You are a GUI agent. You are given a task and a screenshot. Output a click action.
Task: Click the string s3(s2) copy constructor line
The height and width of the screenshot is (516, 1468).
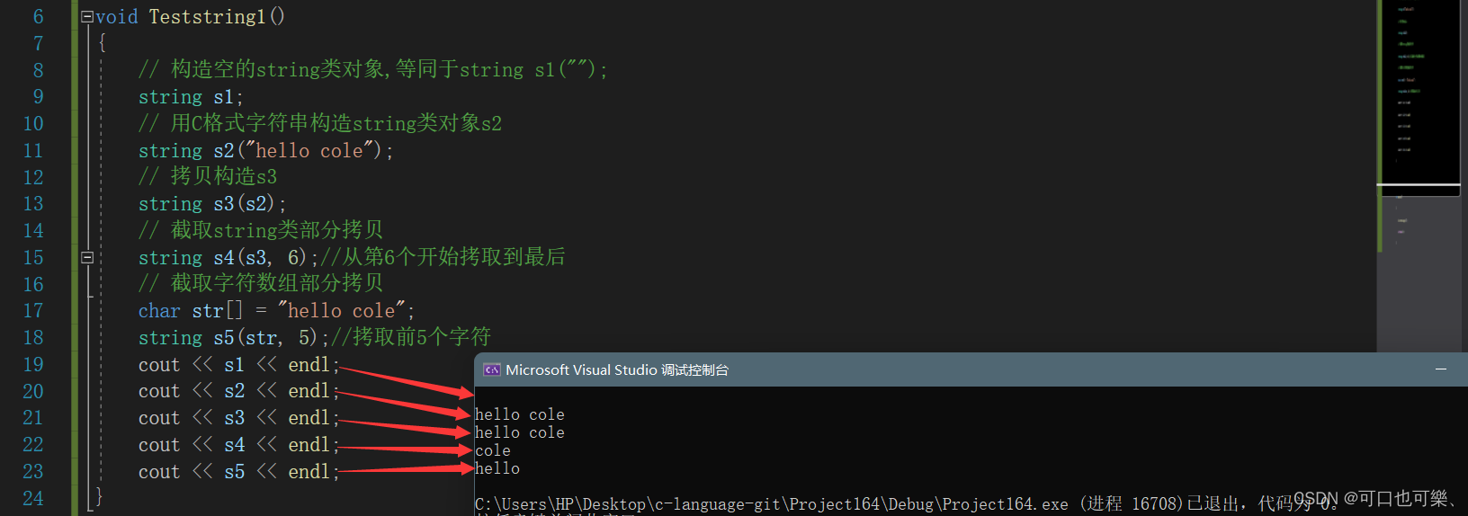pos(212,203)
